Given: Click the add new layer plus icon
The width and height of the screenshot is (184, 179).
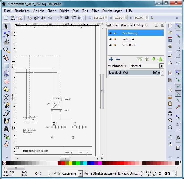Looking at the screenshot, I should pyautogui.click(x=111, y=59).
